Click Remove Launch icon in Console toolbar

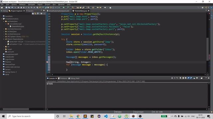[x=175, y=78]
